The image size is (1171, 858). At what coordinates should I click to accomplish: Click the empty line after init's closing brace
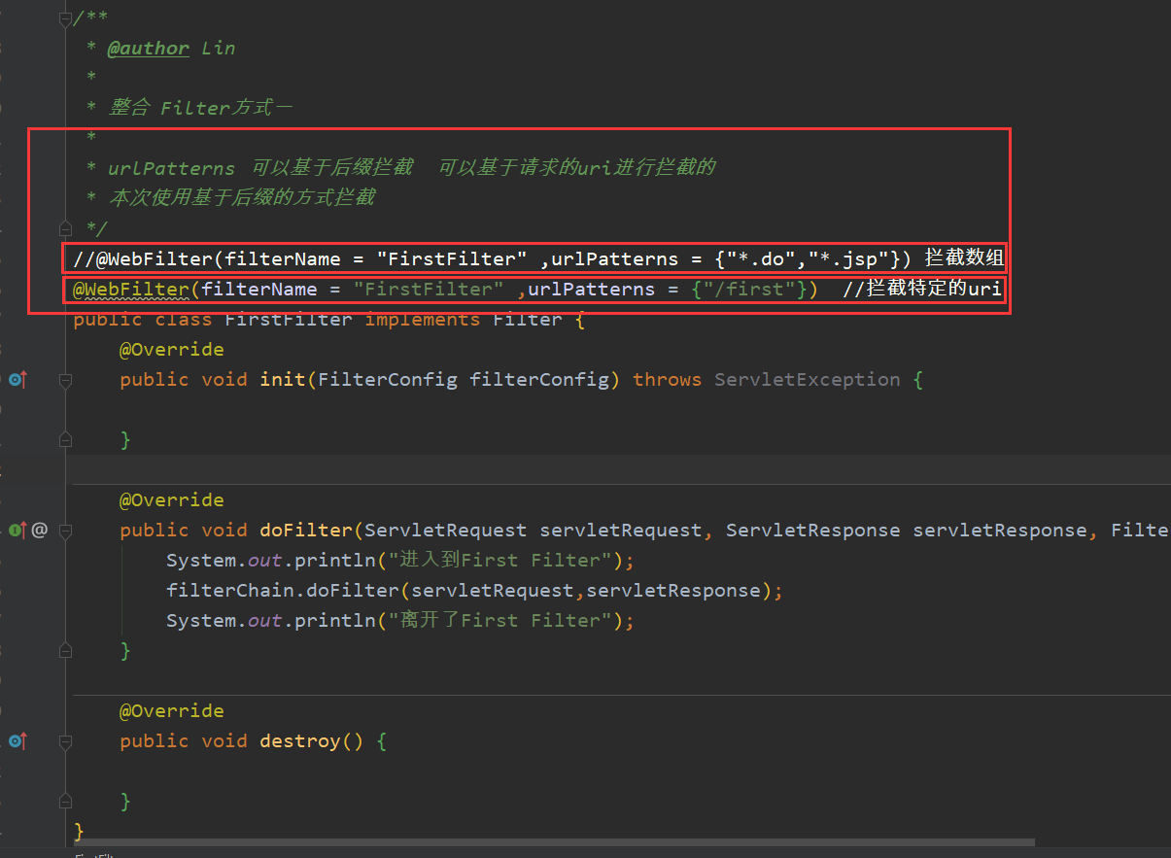(x=620, y=470)
